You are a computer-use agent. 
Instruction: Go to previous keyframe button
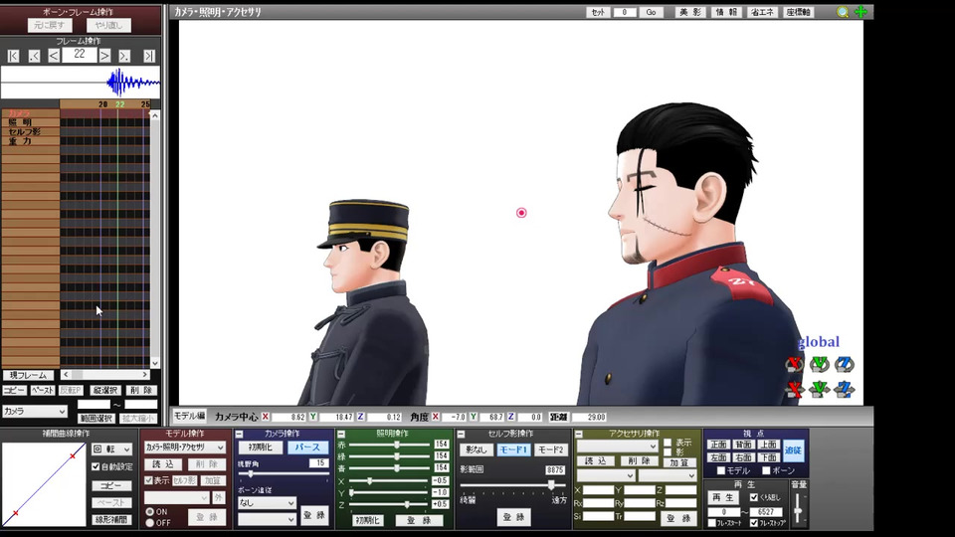(x=34, y=56)
